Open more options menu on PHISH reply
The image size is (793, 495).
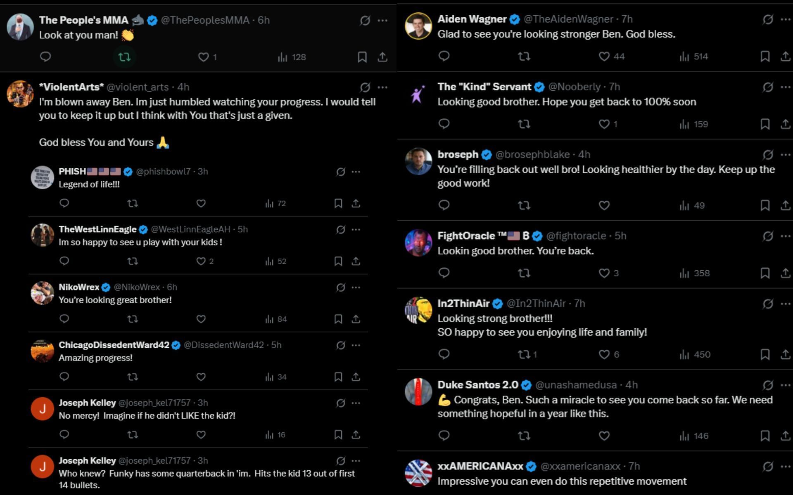pos(356,172)
